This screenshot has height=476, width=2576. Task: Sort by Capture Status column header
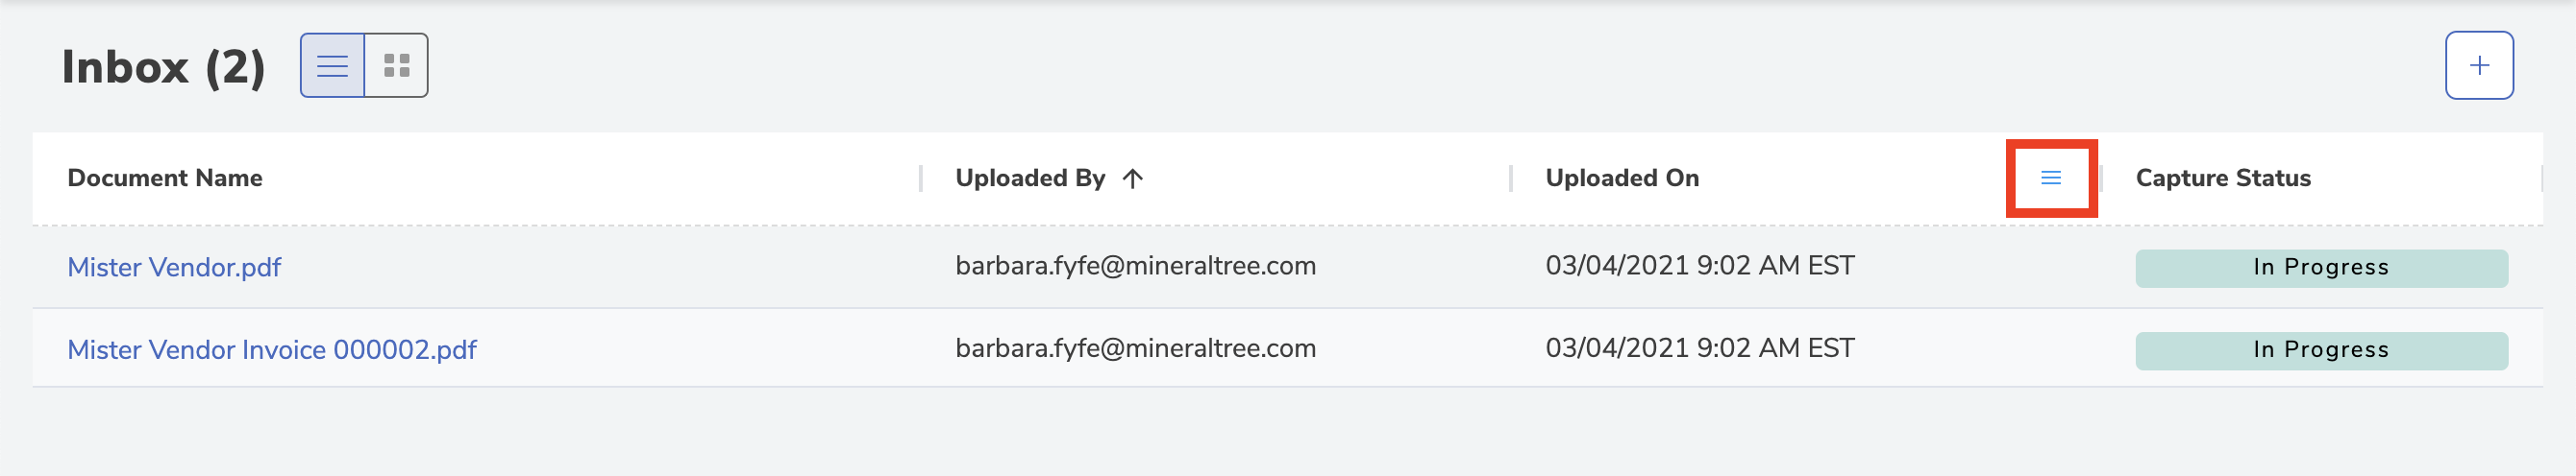2223,178
